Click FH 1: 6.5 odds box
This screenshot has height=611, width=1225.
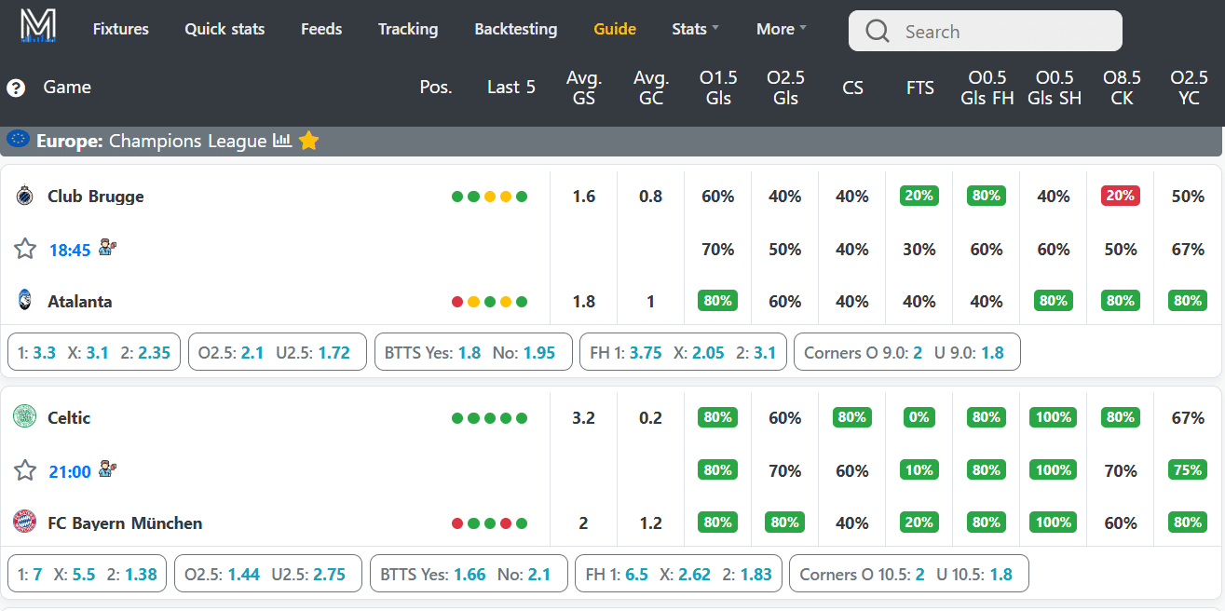click(x=678, y=574)
